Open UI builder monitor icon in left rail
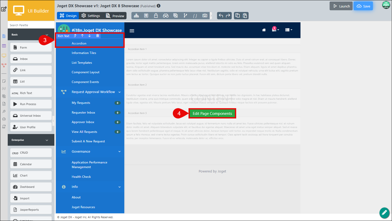Viewport: 392px width, 221px height. click(x=4, y=56)
